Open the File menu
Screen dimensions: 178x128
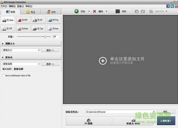point(4,6)
